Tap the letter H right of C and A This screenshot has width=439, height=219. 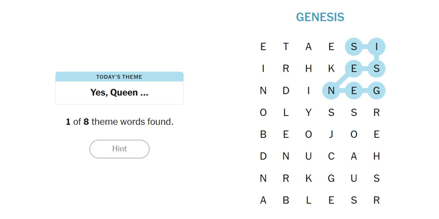(x=376, y=156)
